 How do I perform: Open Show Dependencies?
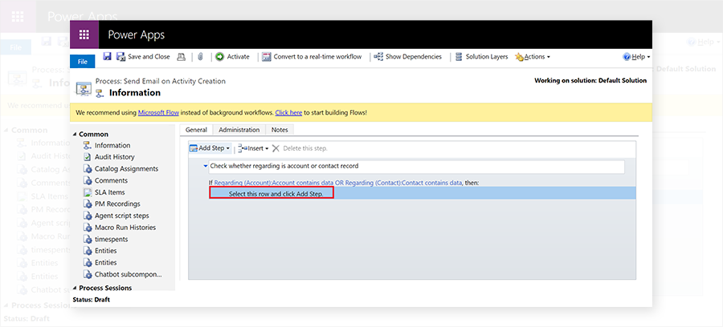coord(407,57)
